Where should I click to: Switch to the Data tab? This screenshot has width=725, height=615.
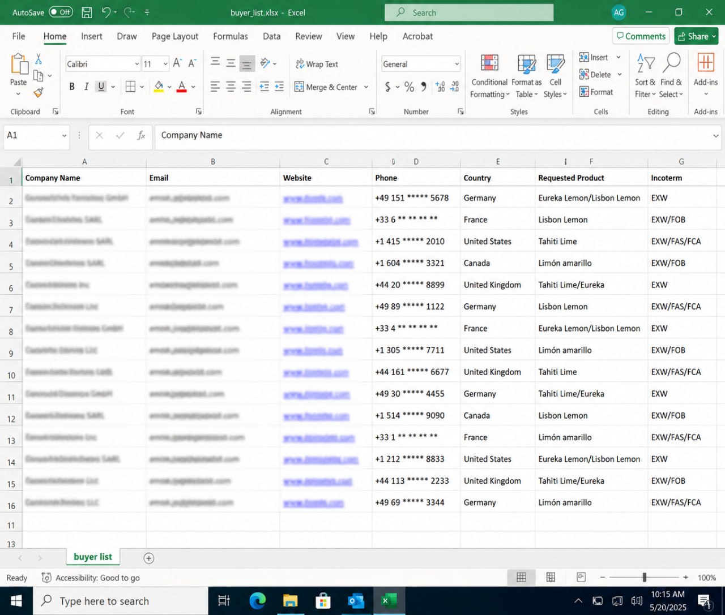click(271, 36)
